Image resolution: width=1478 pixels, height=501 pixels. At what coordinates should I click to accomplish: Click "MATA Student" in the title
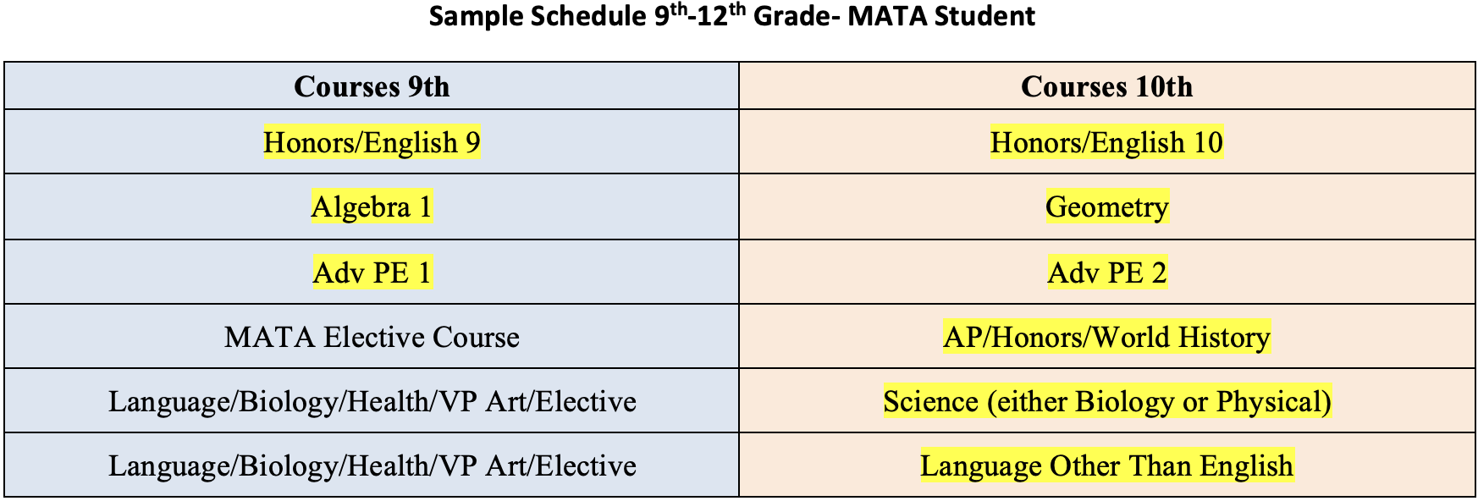point(941,16)
